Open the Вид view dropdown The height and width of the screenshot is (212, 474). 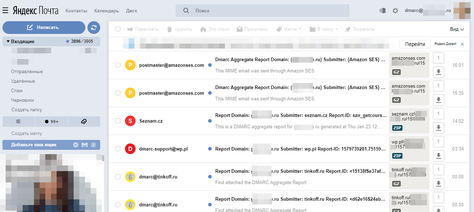457,29
